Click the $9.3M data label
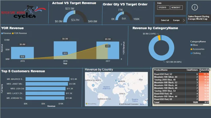Screen dimensions: 211x118 pos(65,39)
